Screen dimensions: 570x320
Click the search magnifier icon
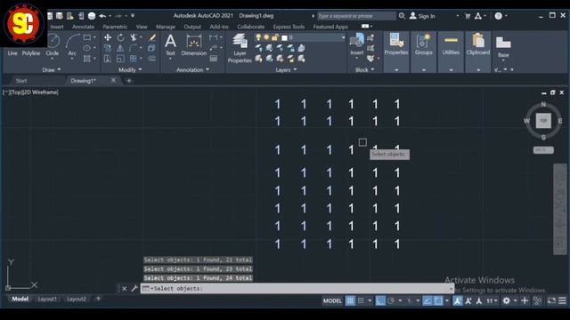[x=402, y=16]
